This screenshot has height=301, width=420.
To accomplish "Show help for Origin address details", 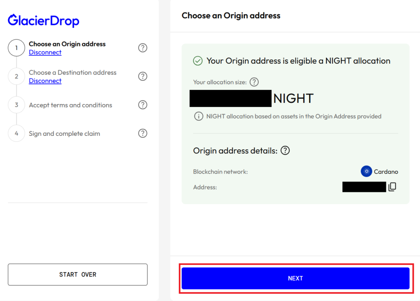I will (x=285, y=150).
